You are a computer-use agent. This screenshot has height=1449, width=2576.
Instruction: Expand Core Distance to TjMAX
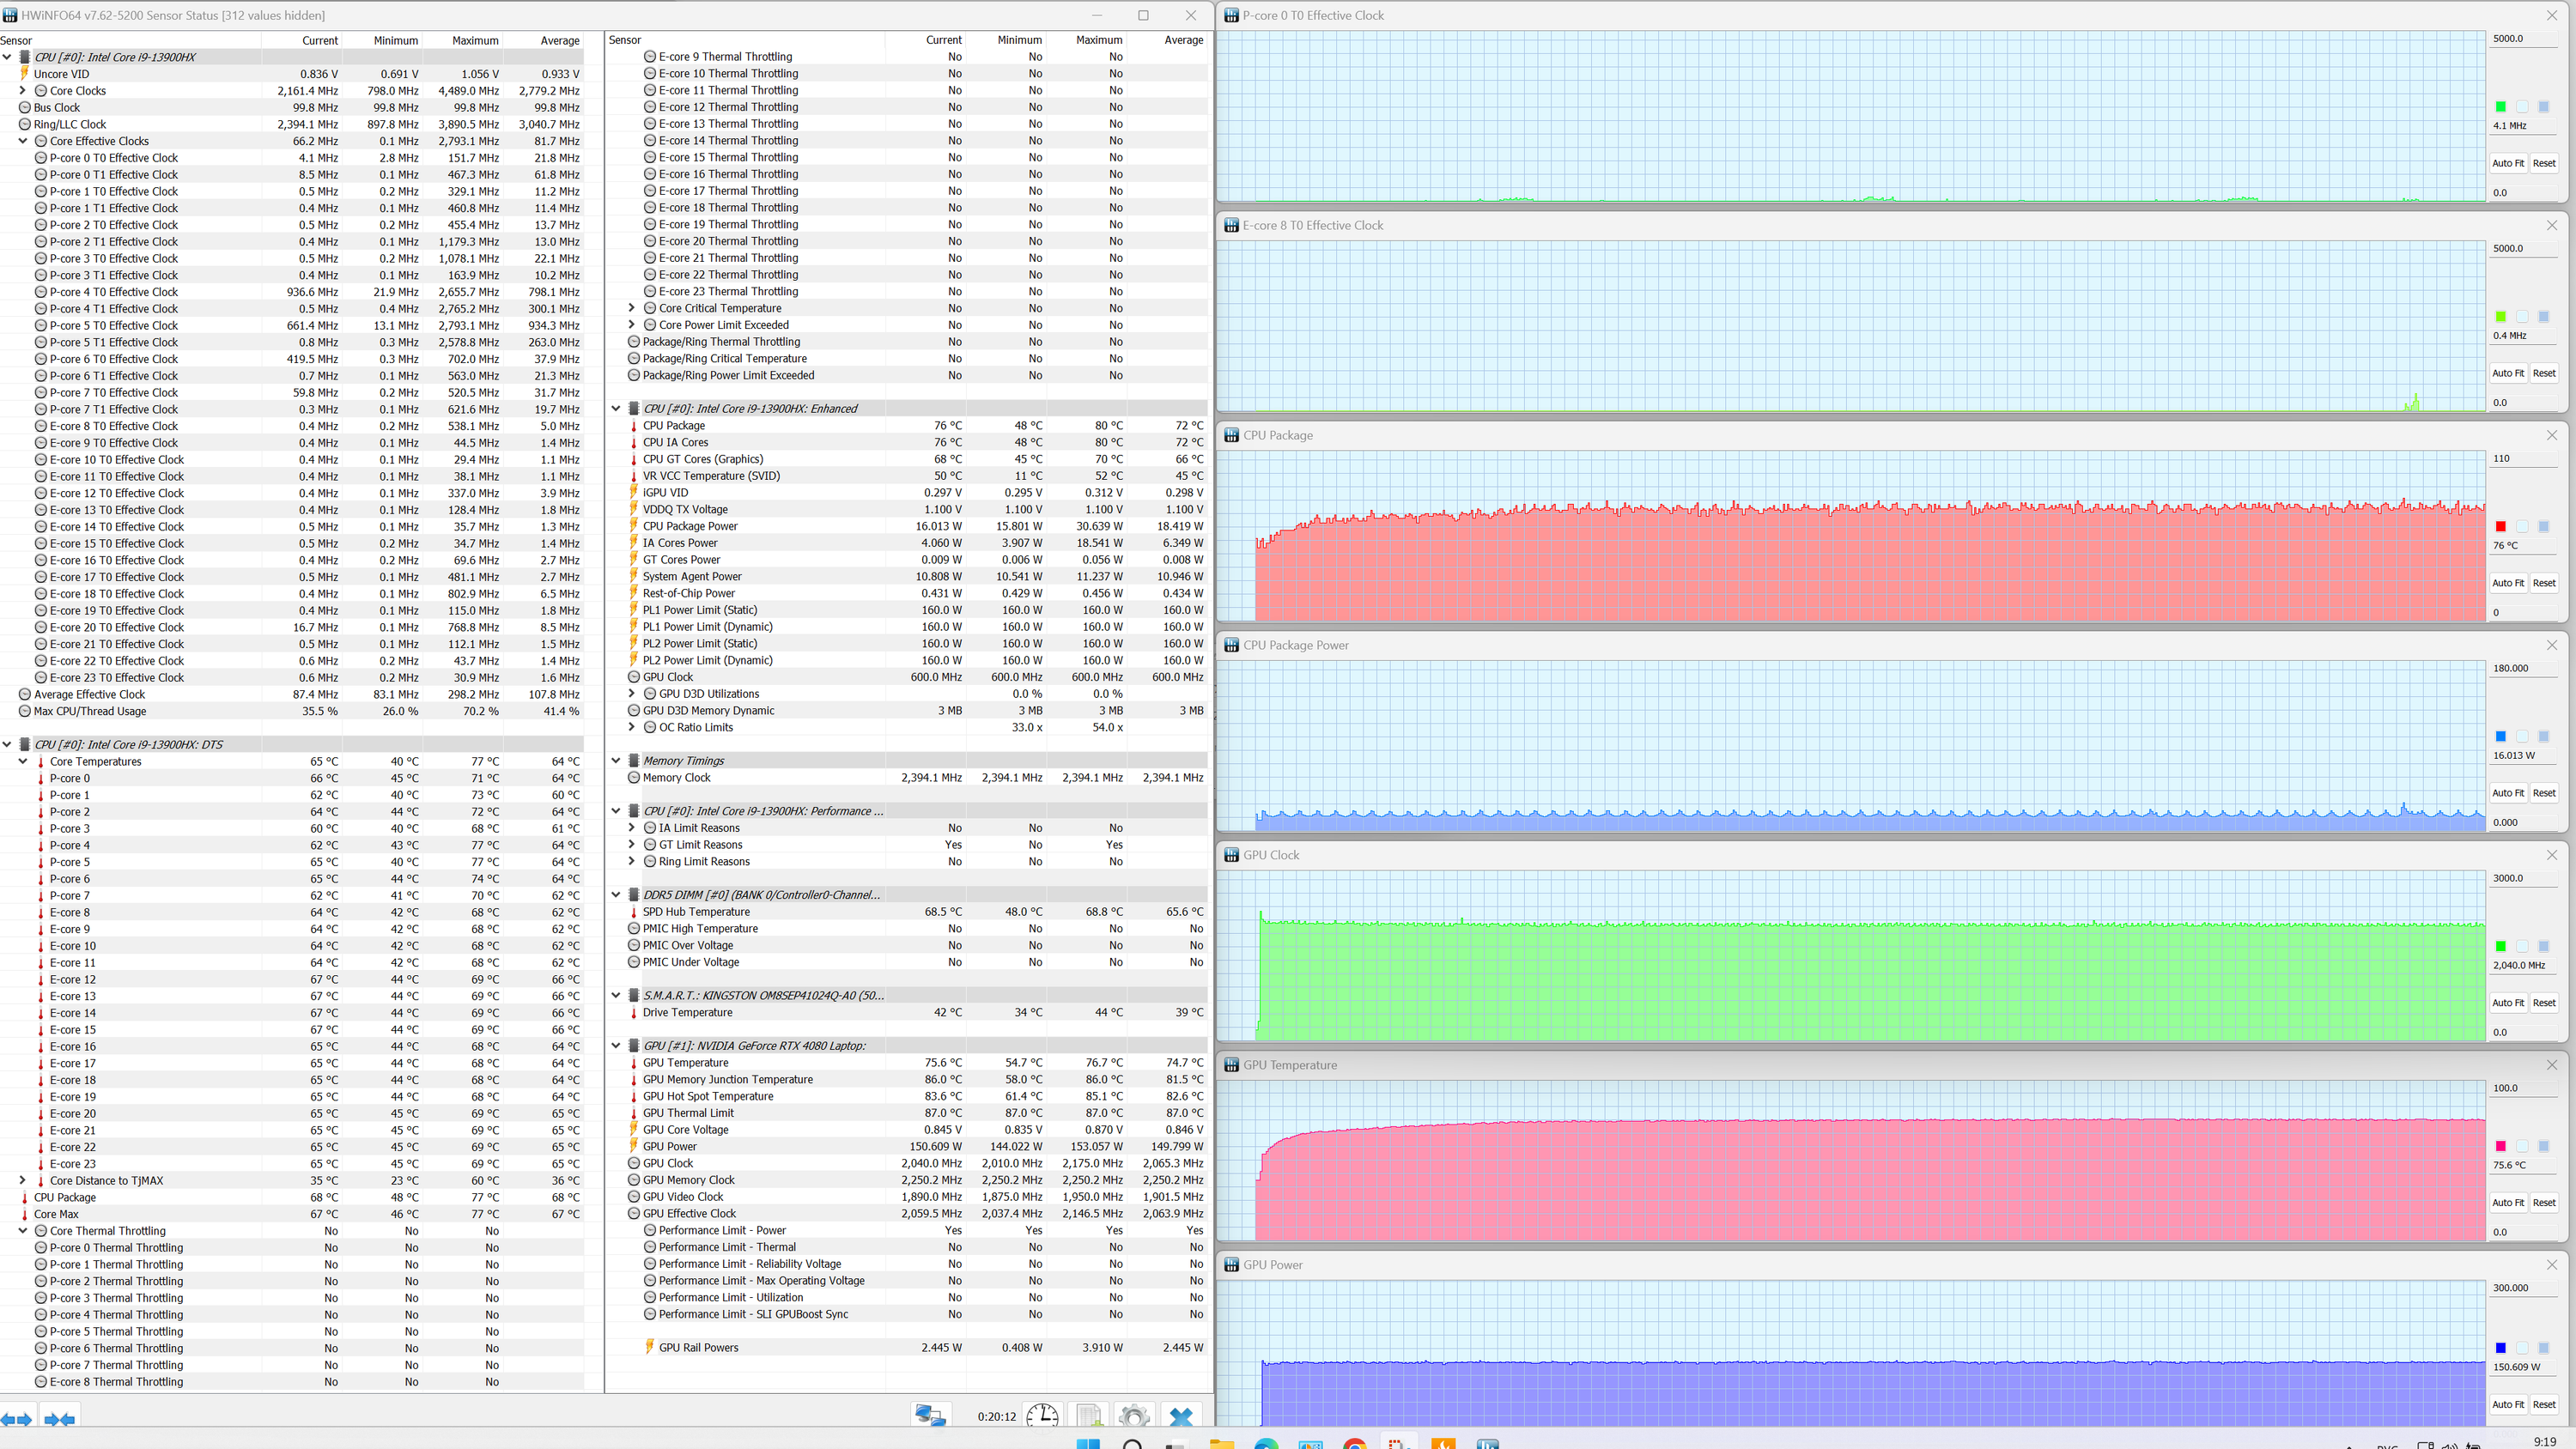[23, 1180]
